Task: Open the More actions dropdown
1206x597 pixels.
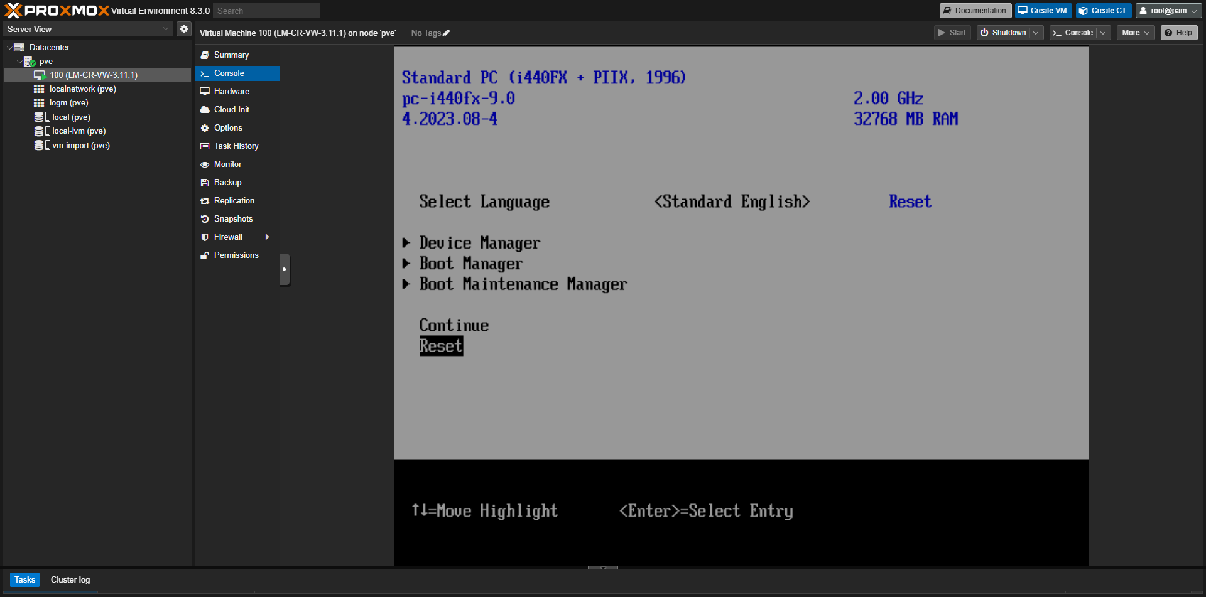Action: pos(1135,32)
